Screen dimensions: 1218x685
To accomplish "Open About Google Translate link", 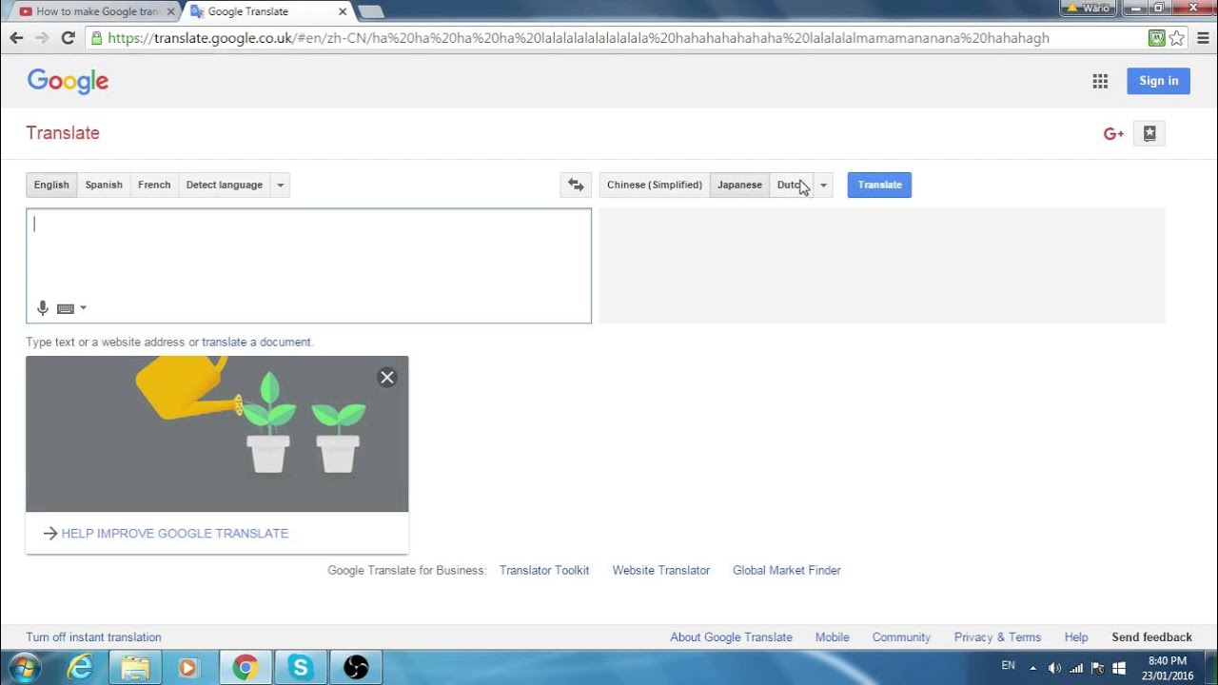I will click(731, 637).
